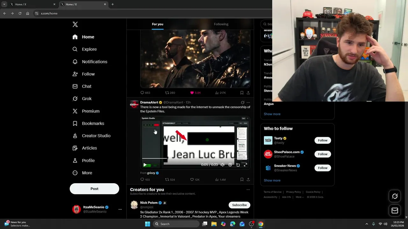Unlike the post with 5.9K likes
Viewport: 408px width, 229px height.
coord(195,93)
